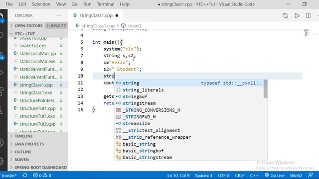Change end of line sequence CRLF

pos(240,176)
